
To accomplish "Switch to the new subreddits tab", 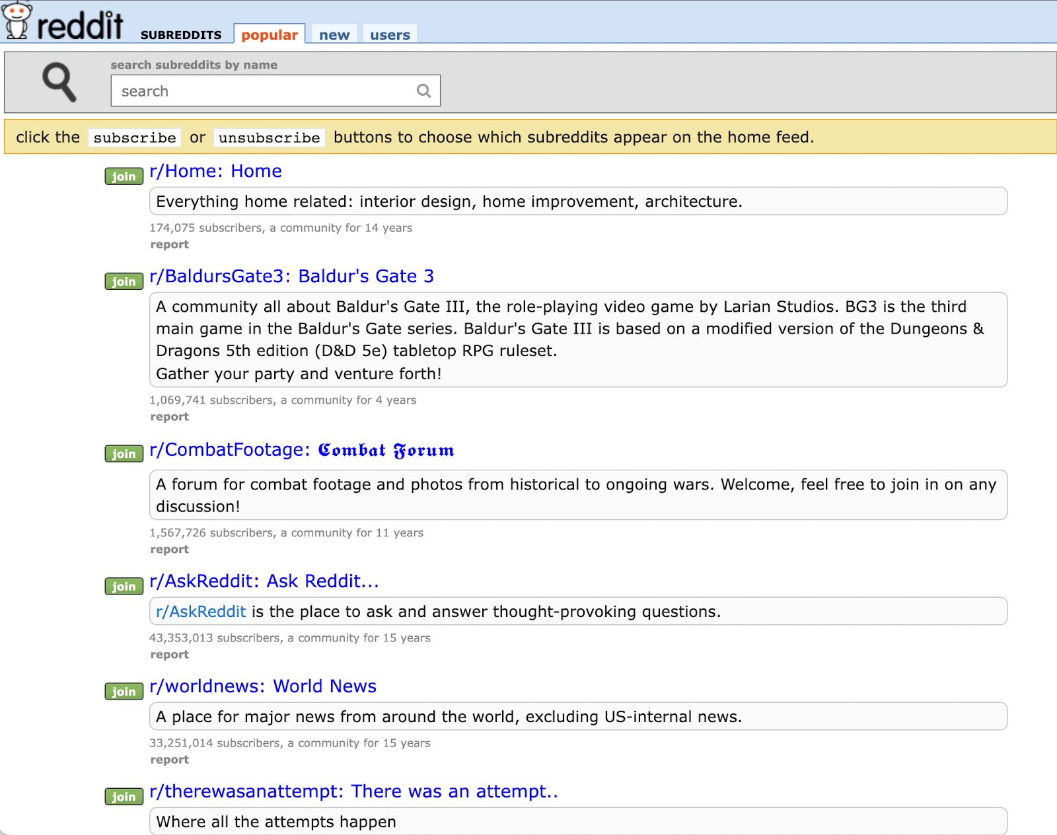I will pos(334,34).
